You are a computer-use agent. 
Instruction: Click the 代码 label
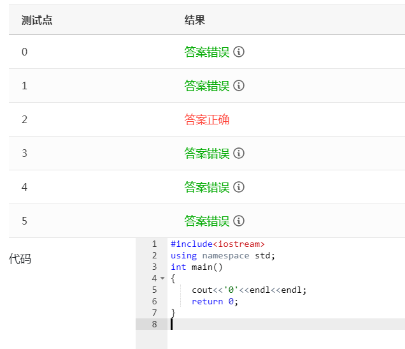(x=20, y=258)
